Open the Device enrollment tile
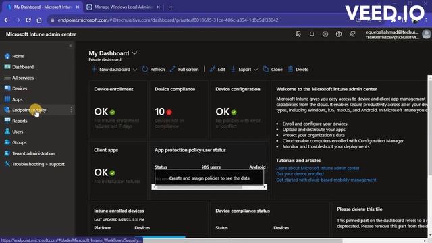The height and width of the screenshot is (243, 432). pyautogui.click(x=118, y=109)
